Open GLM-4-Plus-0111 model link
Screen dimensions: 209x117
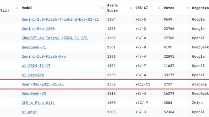(x=38, y=103)
